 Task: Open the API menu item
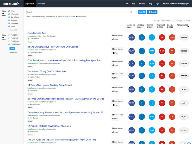pos(127,4)
